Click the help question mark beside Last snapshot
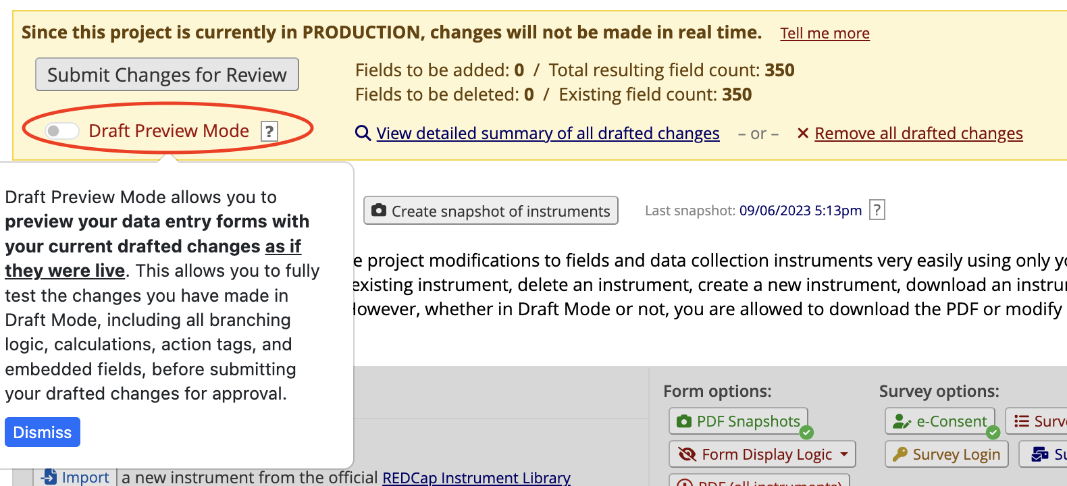1067x486 pixels. 877,210
